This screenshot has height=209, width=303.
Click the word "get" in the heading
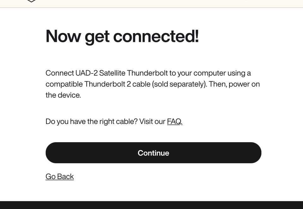tap(97, 36)
